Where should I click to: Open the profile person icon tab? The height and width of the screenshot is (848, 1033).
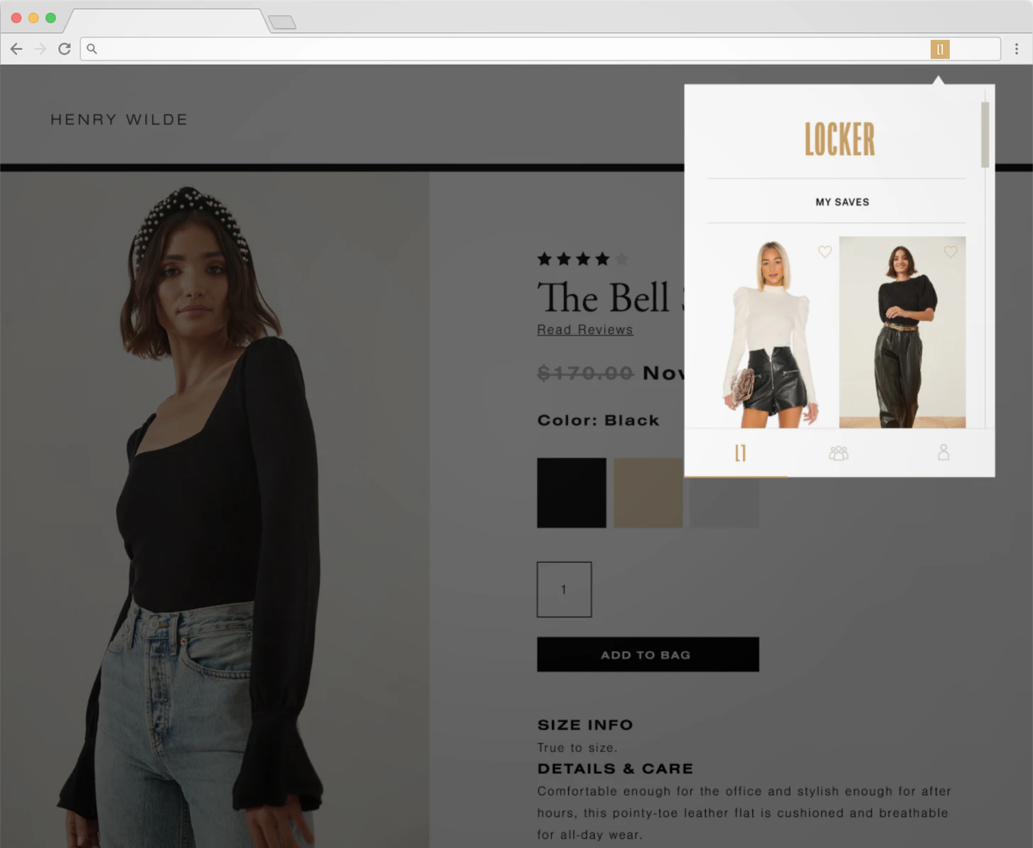click(x=943, y=452)
